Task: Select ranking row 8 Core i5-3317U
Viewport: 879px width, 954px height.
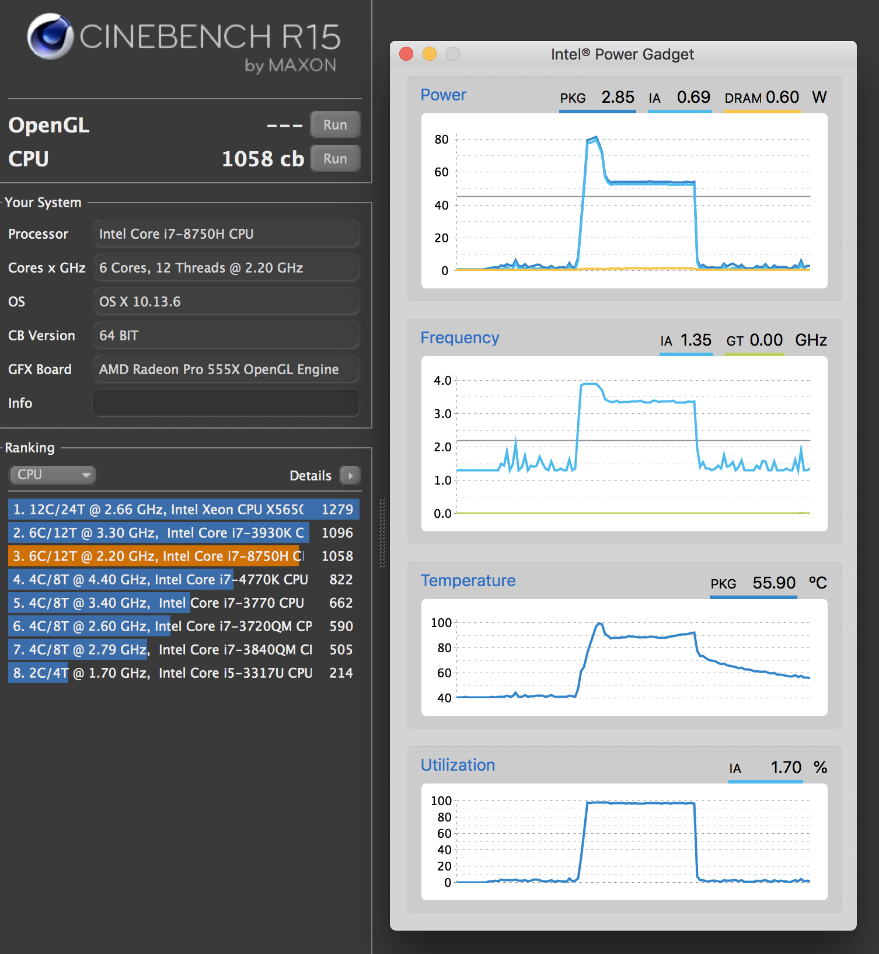Action: click(184, 673)
